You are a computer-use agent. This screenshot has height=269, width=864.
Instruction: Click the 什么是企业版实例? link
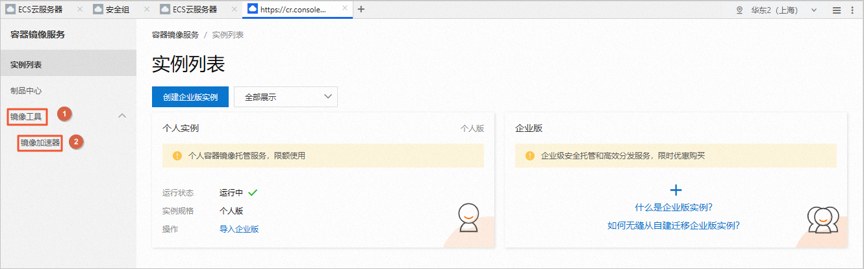point(674,207)
